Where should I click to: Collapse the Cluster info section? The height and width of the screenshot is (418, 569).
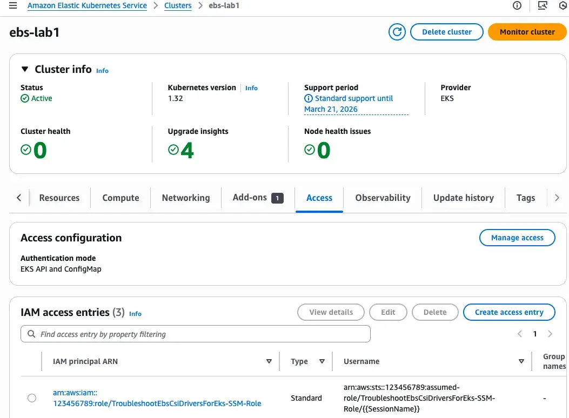point(25,69)
